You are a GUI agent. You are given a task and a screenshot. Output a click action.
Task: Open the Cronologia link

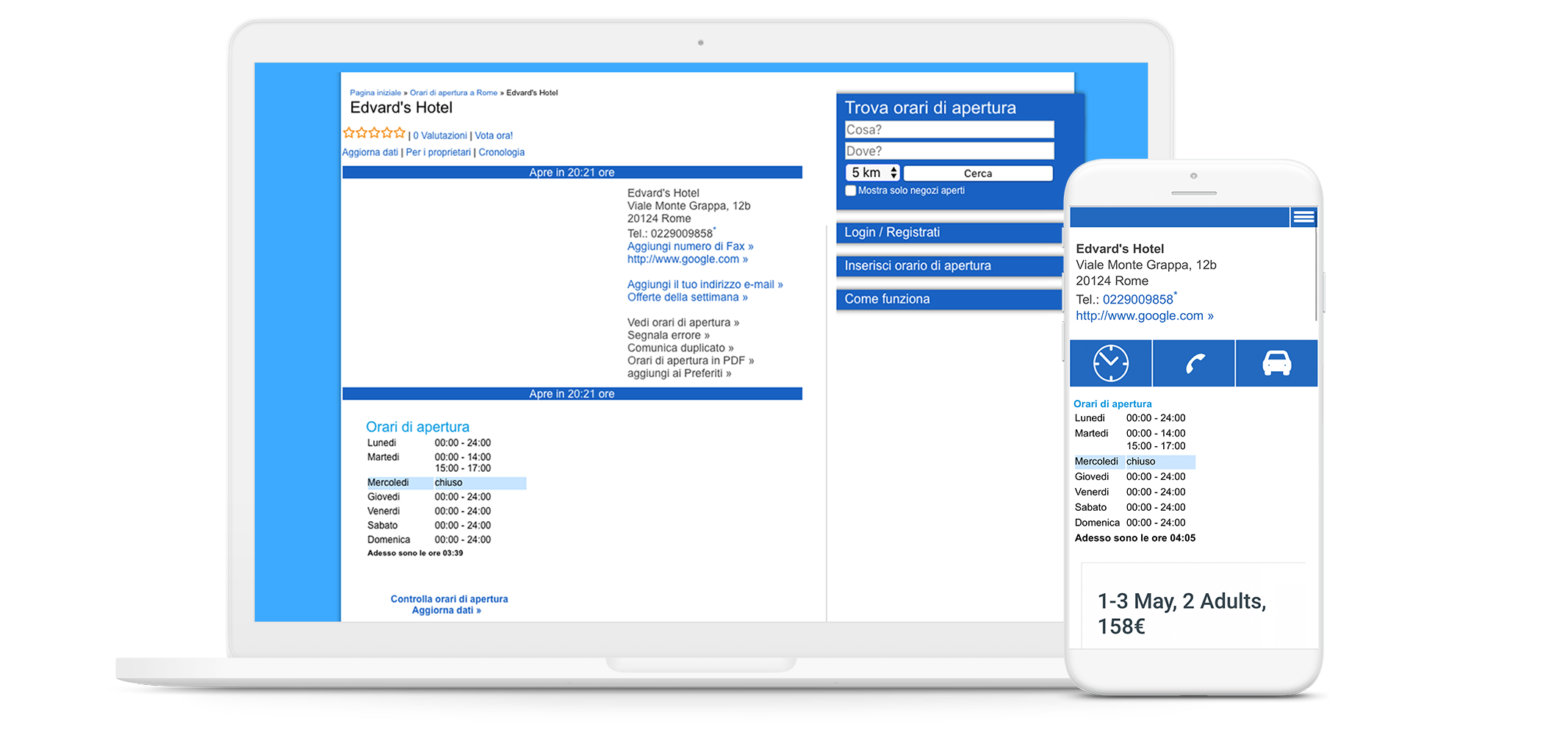point(501,153)
